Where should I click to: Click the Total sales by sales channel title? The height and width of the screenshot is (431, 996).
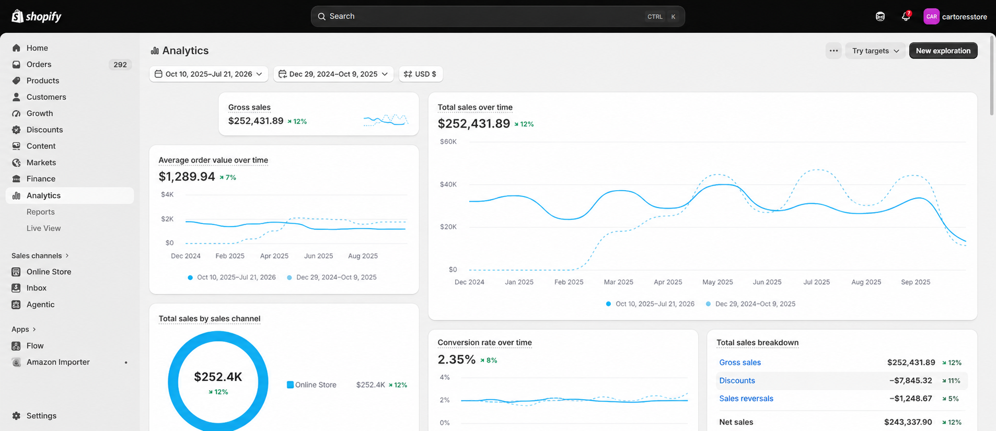(209, 319)
